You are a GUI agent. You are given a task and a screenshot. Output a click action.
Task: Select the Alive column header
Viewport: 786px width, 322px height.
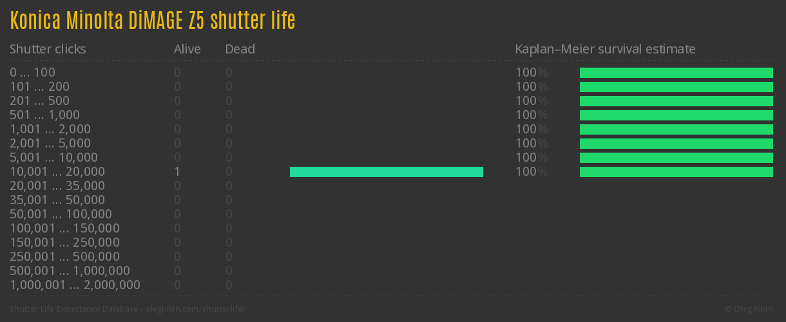(x=187, y=50)
